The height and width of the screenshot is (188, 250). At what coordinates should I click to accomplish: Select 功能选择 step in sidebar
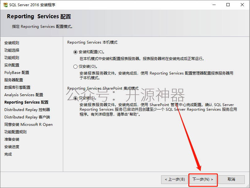[x=12, y=50]
